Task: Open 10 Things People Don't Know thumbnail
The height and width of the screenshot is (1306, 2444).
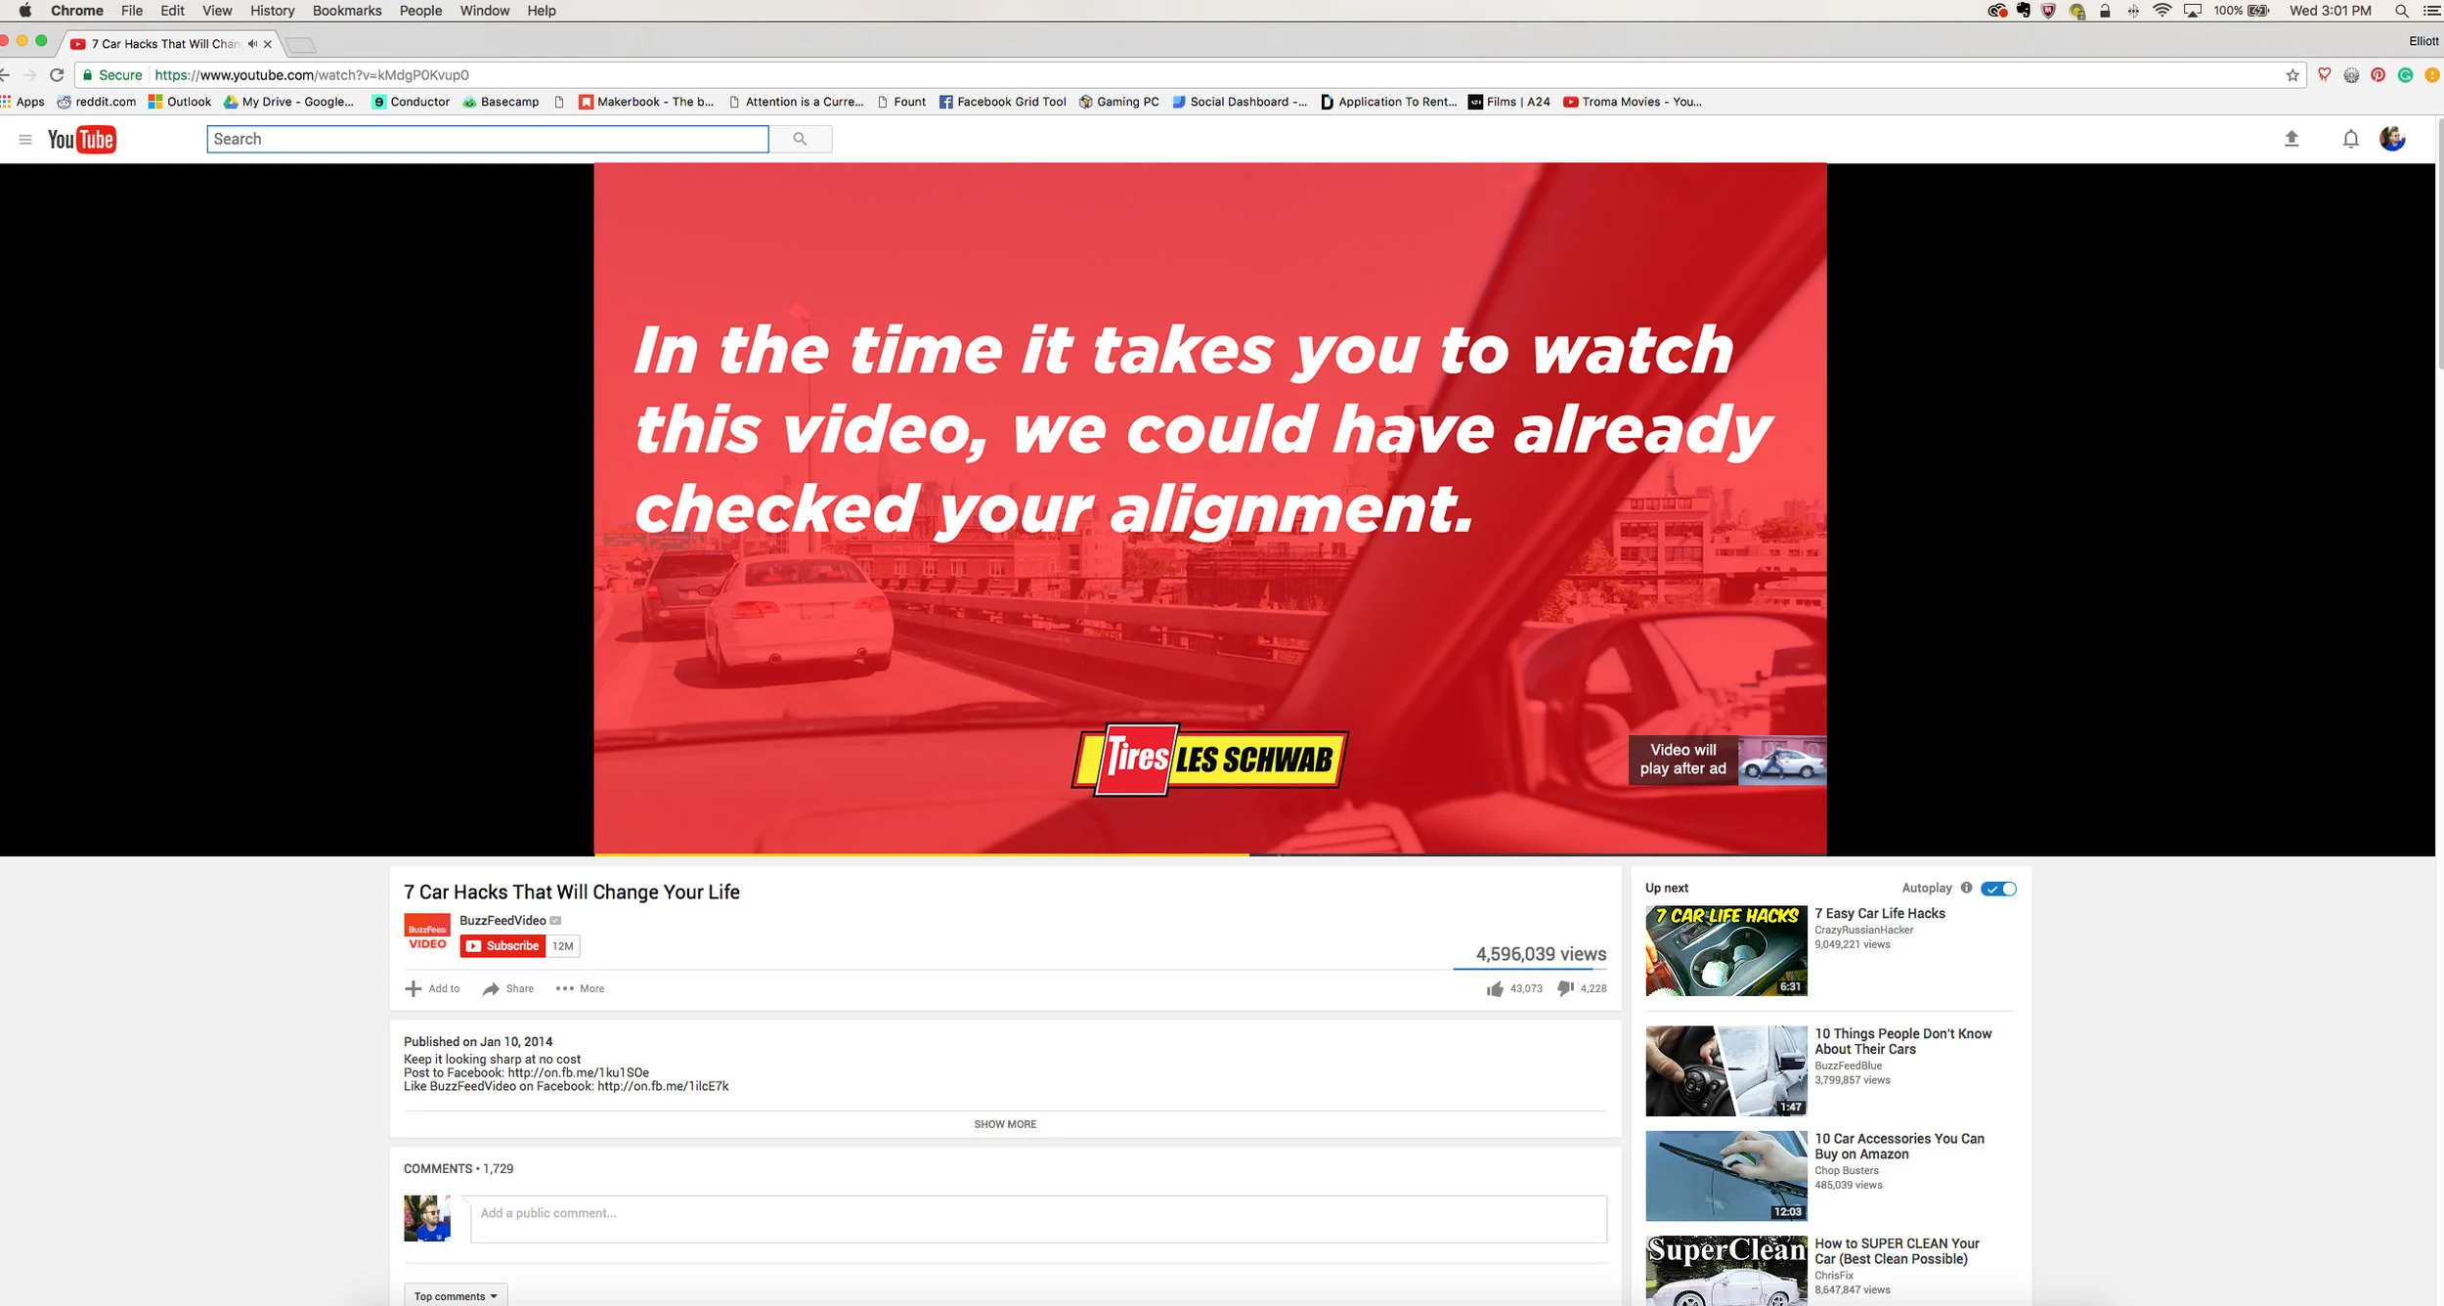Action: coord(1726,1070)
